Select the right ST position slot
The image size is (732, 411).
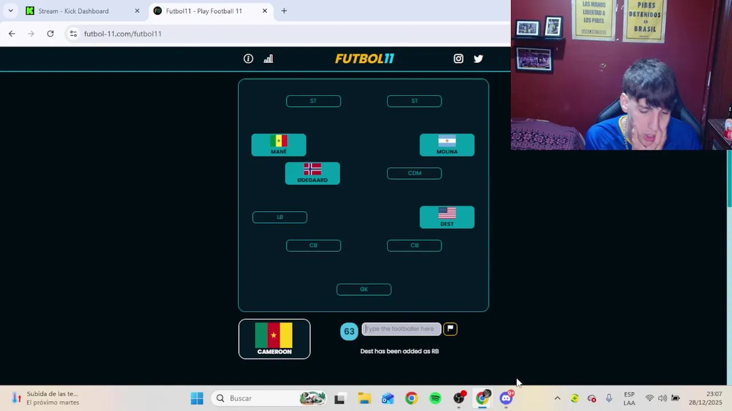click(x=414, y=101)
